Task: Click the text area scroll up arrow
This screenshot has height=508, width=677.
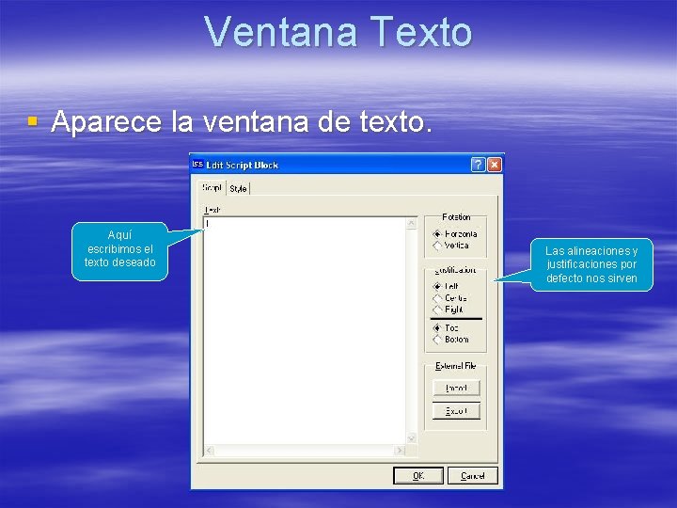Action: point(412,223)
